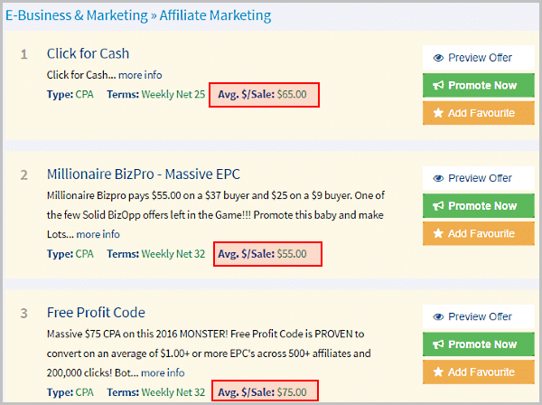Click star icon for Millionaire BizPro favourite
542x405 pixels.
click(x=438, y=233)
